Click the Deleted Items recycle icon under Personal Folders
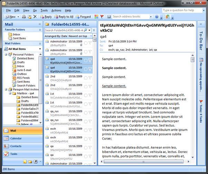208x174 pixels. coord(14,58)
